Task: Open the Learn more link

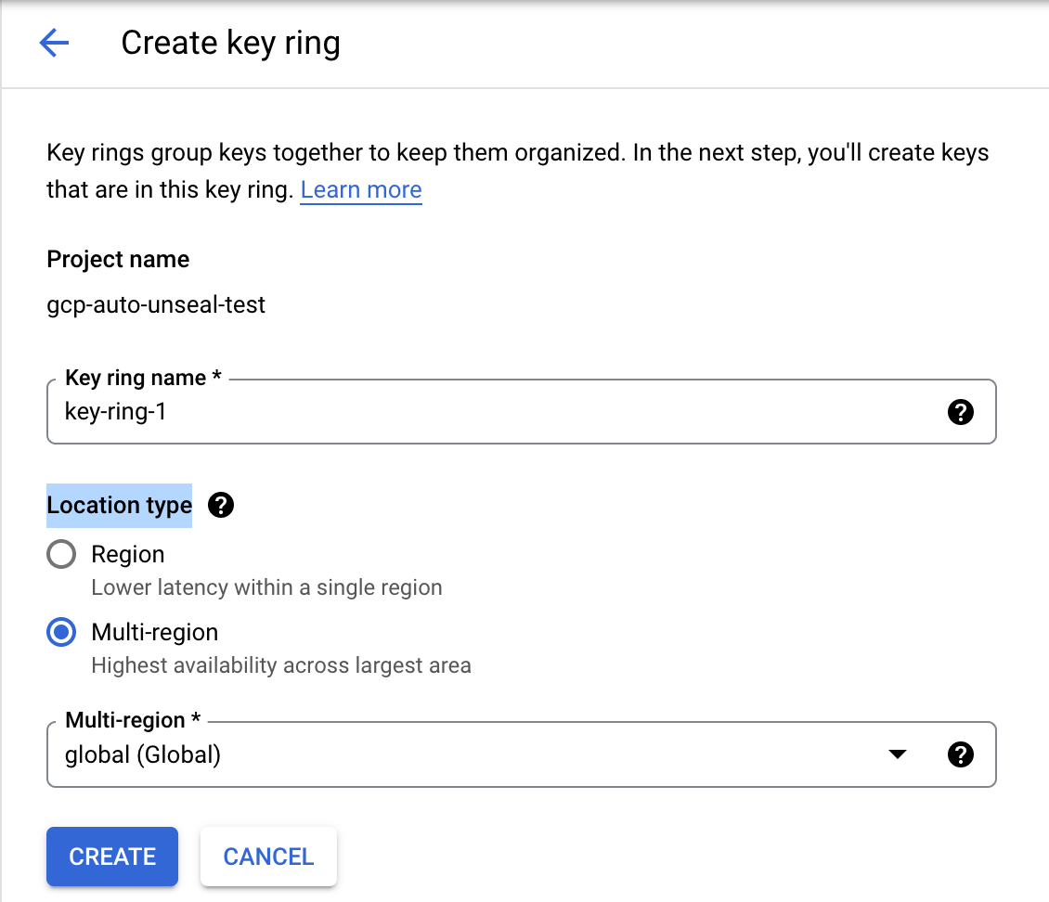Action: pyautogui.click(x=361, y=190)
